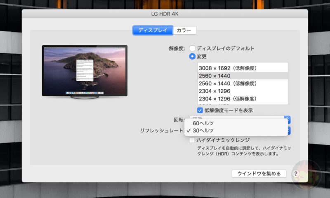
Task: Choose 2304 × 1296（低解像度） resolution
Action: click(x=243, y=99)
